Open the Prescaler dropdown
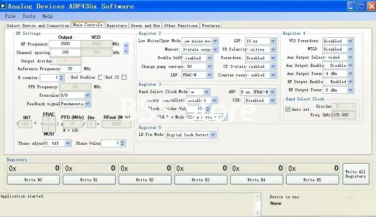The height and width of the screenshot is (217, 376). [87, 95]
